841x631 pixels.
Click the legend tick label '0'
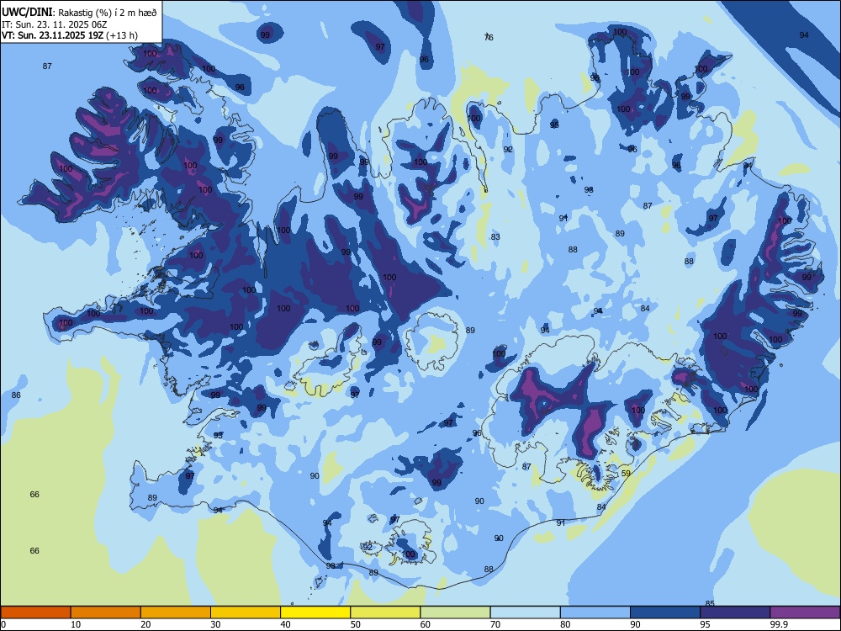tap(3, 624)
